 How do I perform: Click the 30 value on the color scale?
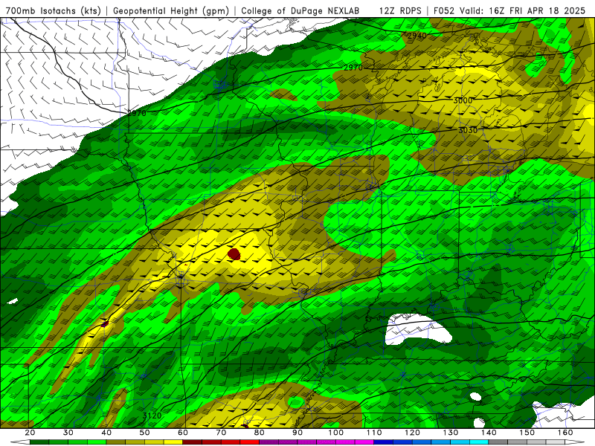click(68, 433)
